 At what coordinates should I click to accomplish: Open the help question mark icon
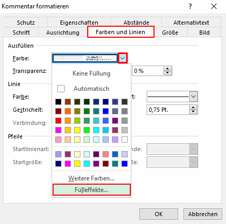coord(190,6)
